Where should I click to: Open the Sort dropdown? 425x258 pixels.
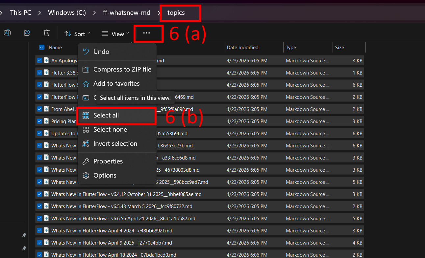click(x=77, y=34)
